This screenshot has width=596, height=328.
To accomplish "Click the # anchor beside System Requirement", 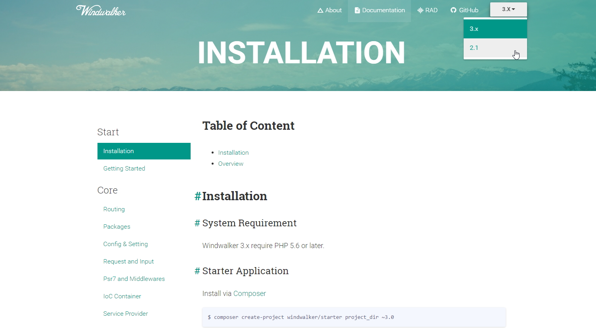I will tap(197, 223).
